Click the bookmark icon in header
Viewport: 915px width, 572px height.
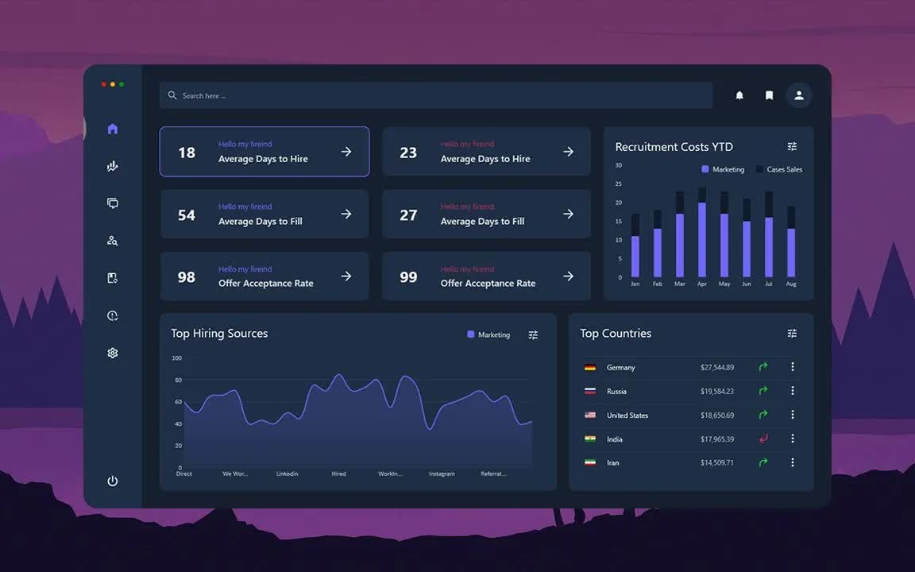pyautogui.click(x=769, y=95)
